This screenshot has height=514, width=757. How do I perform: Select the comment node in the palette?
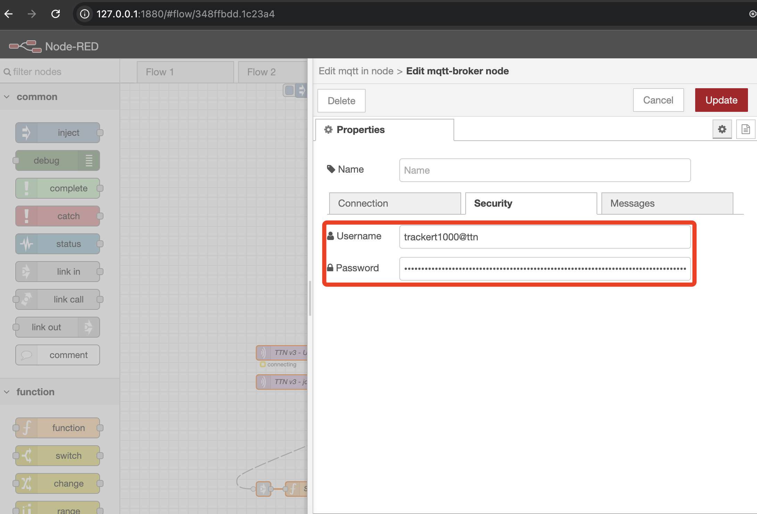(57, 355)
